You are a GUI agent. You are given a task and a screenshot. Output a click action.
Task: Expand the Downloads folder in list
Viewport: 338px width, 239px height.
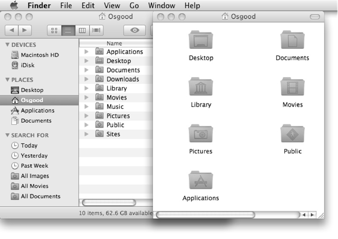(x=87, y=79)
